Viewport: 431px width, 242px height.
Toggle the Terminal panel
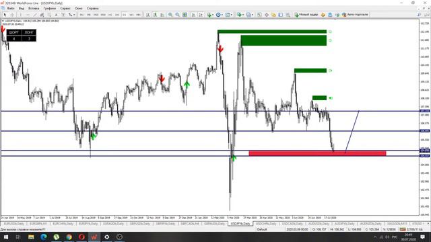pos(281,15)
